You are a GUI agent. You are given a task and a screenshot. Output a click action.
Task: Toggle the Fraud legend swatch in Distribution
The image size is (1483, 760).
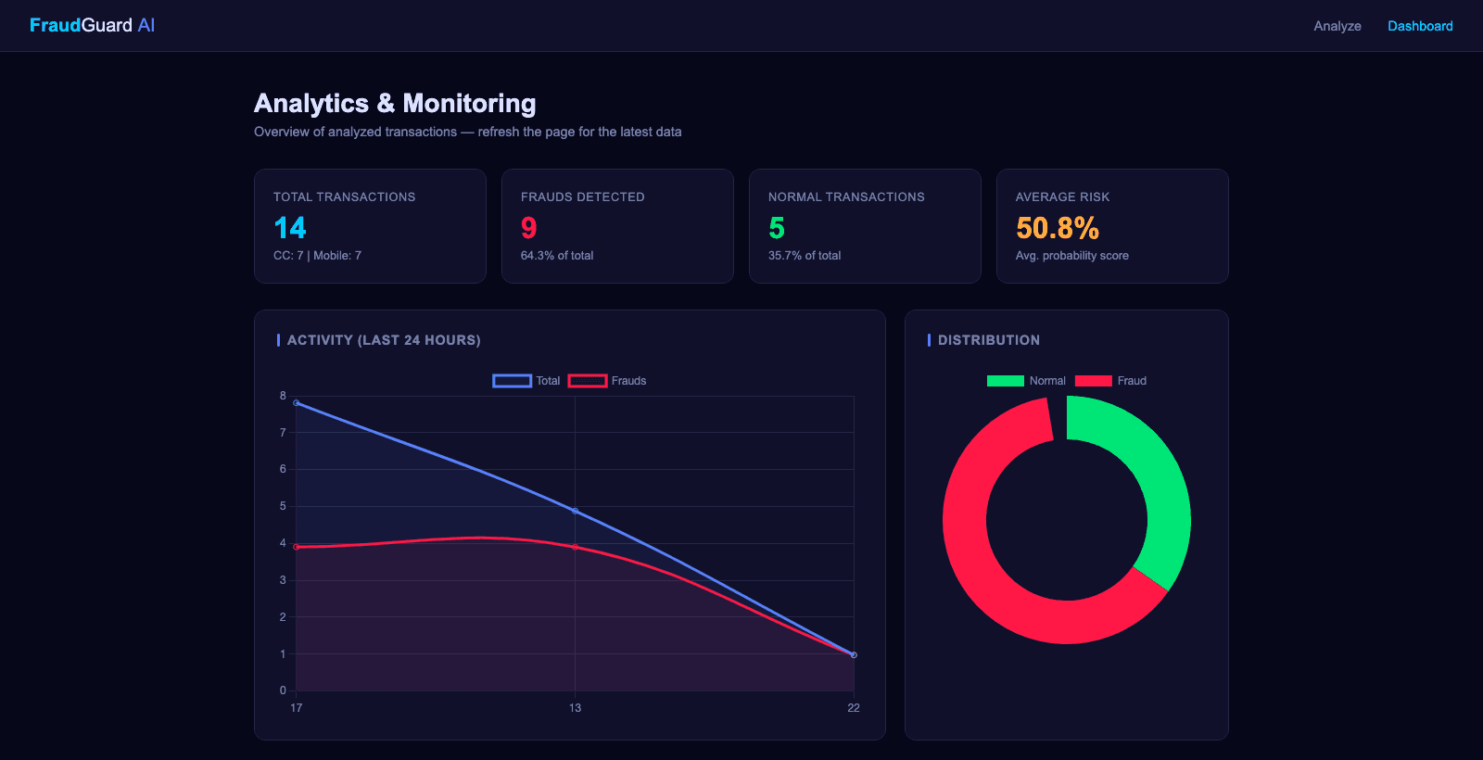(1094, 381)
